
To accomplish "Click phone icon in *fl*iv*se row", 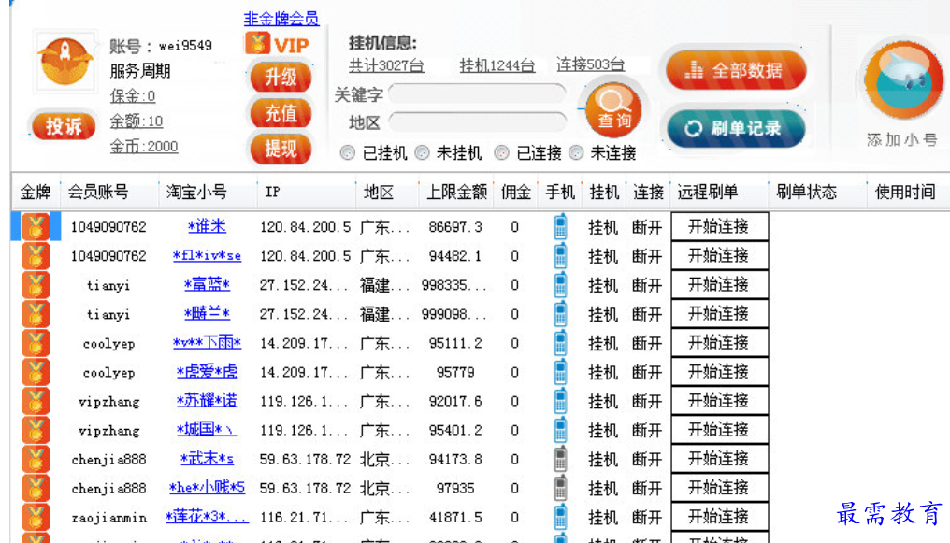I will click(x=560, y=256).
